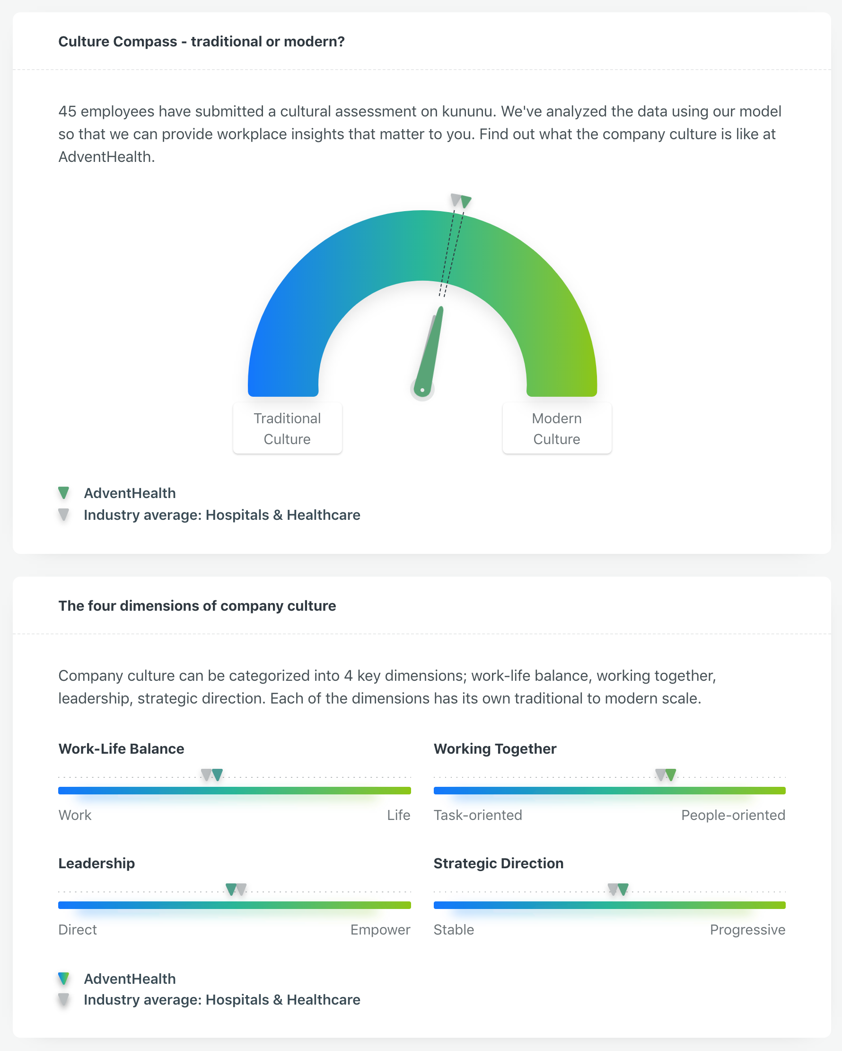
Task: Click the green marker on Work-Life Balance scale
Action: tap(218, 775)
